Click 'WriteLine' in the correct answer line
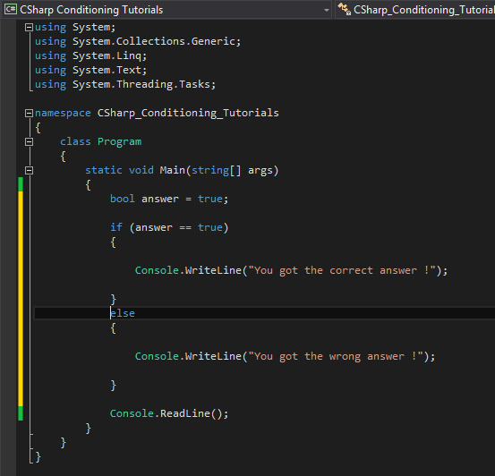 pos(213,270)
